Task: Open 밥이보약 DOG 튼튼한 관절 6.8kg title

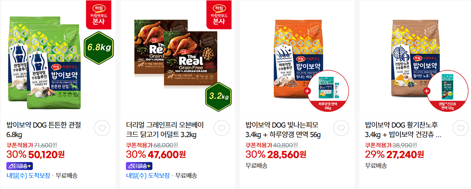Action: [44, 130]
